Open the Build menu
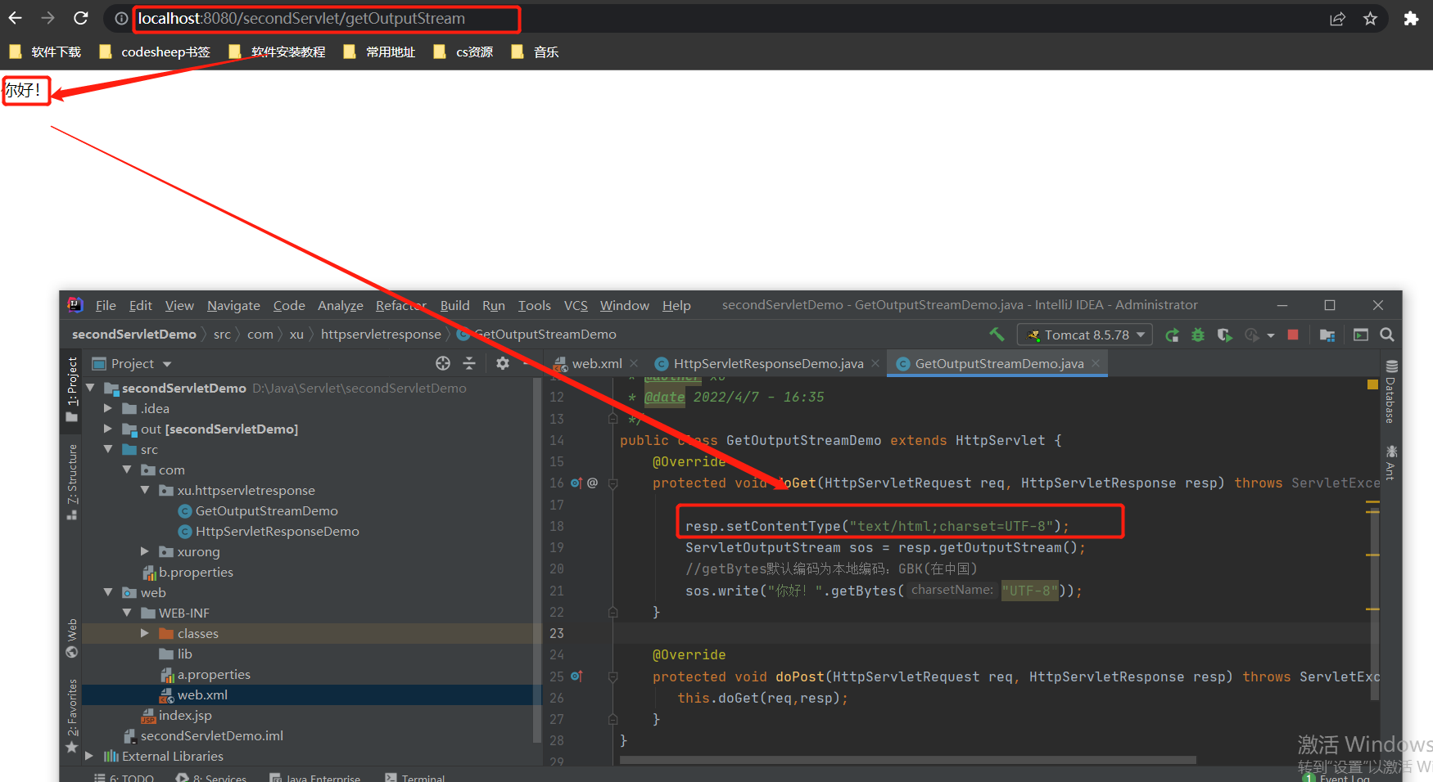 click(454, 305)
